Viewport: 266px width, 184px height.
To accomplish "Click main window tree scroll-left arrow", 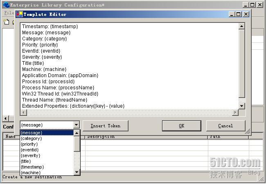I will (6, 119).
